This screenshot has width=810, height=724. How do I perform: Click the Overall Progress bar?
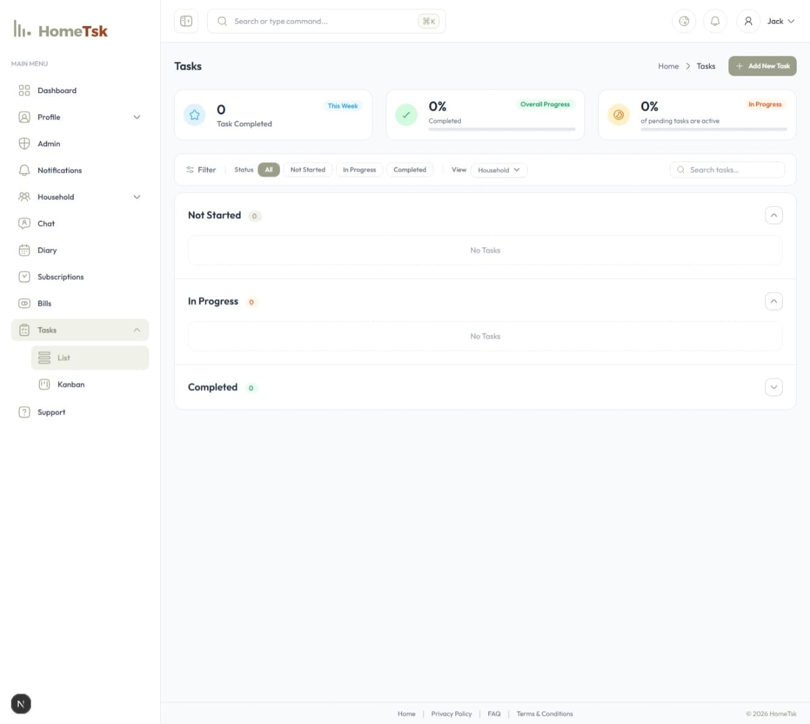click(502, 129)
